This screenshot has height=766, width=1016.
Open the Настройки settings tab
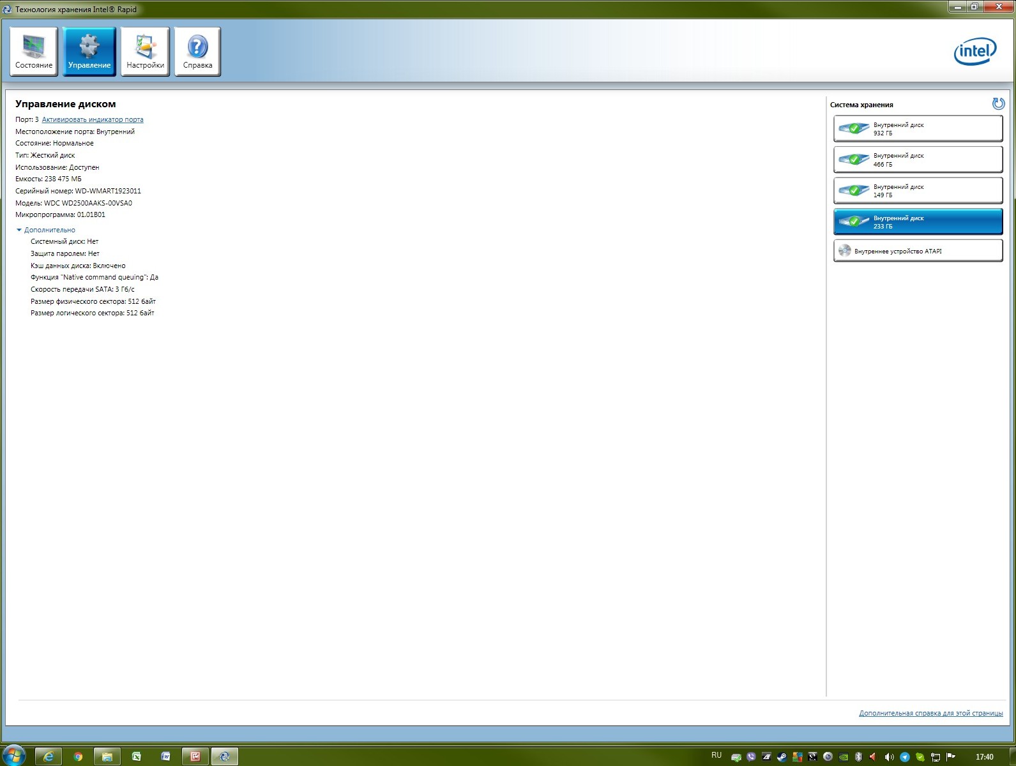coord(145,52)
